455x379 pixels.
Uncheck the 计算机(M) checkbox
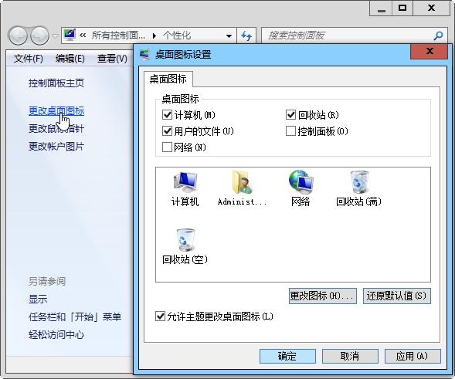(x=167, y=115)
